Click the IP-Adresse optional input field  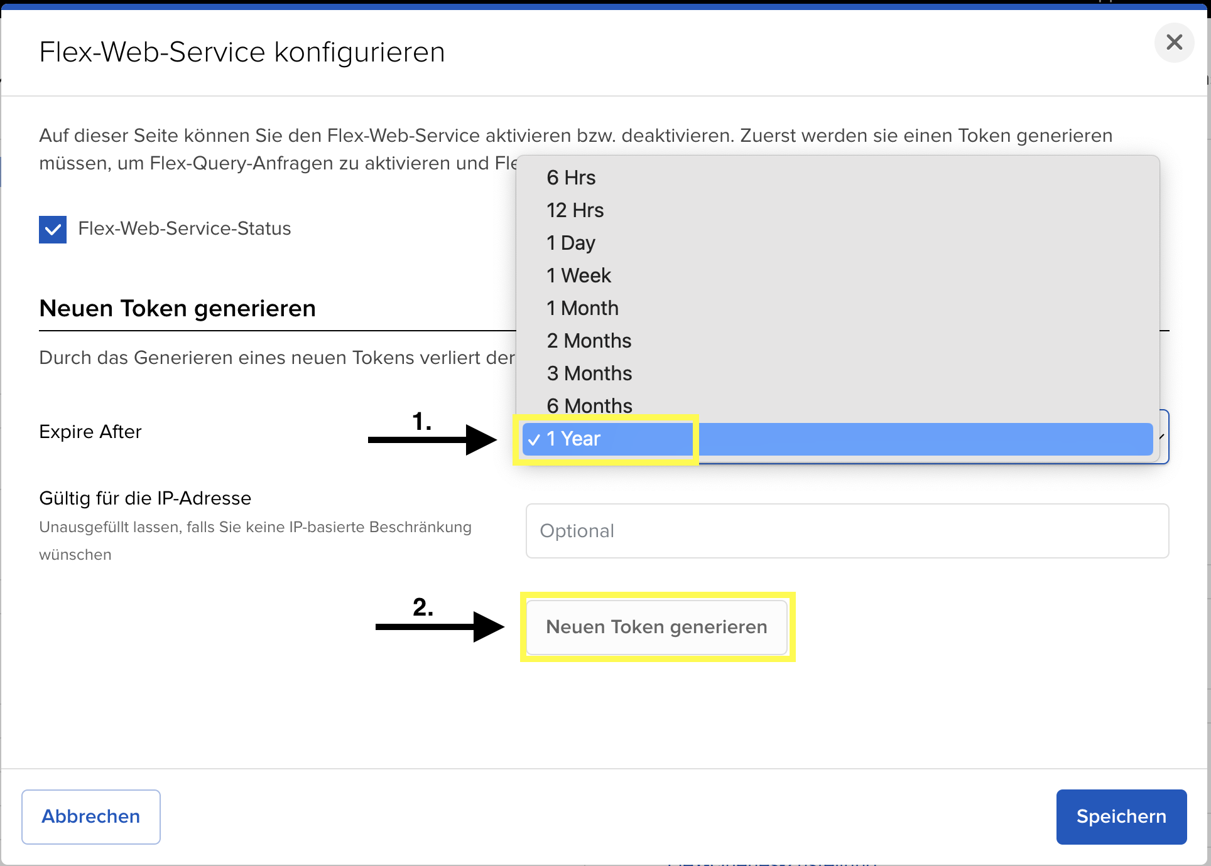[x=847, y=531]
